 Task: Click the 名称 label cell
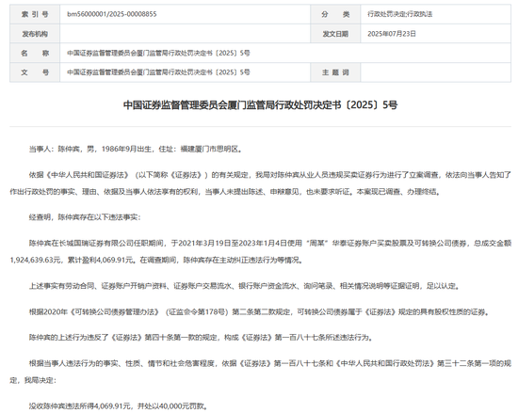(x=35, y=53)
